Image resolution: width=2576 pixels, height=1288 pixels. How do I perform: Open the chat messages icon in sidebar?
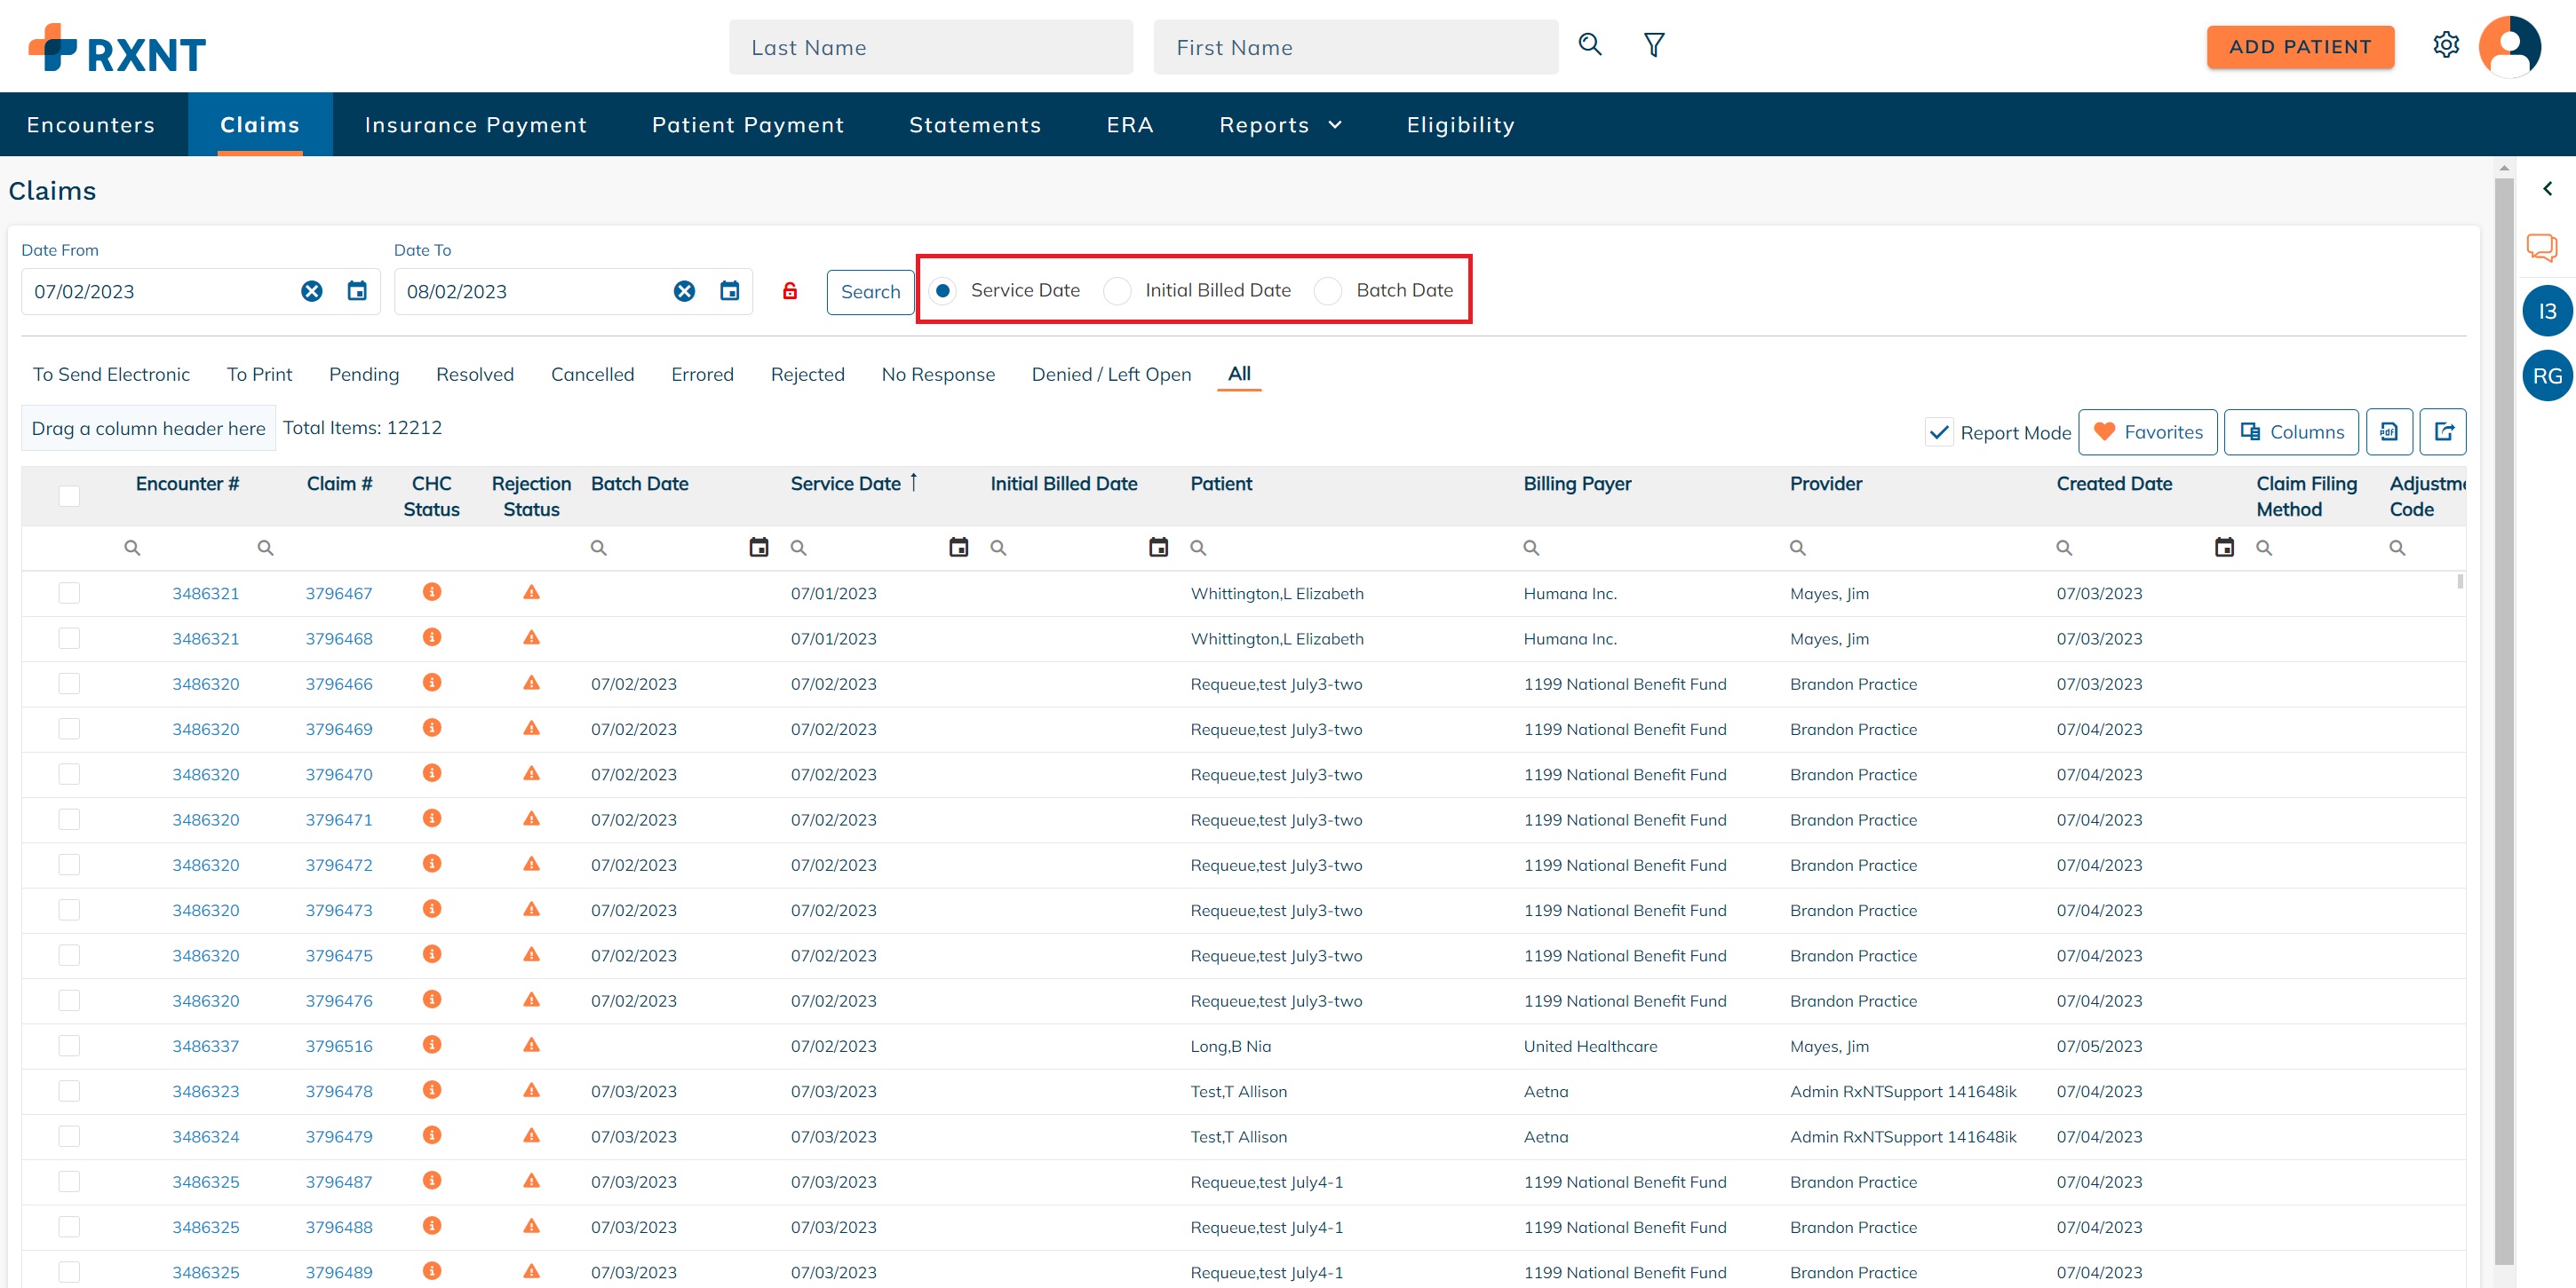pos(2542,247)
